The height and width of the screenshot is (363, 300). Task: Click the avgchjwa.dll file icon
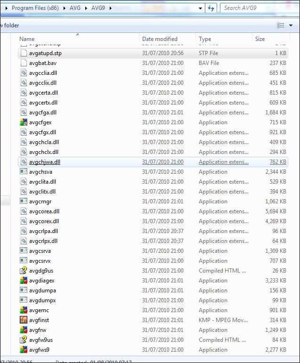(x=24, y=162)
